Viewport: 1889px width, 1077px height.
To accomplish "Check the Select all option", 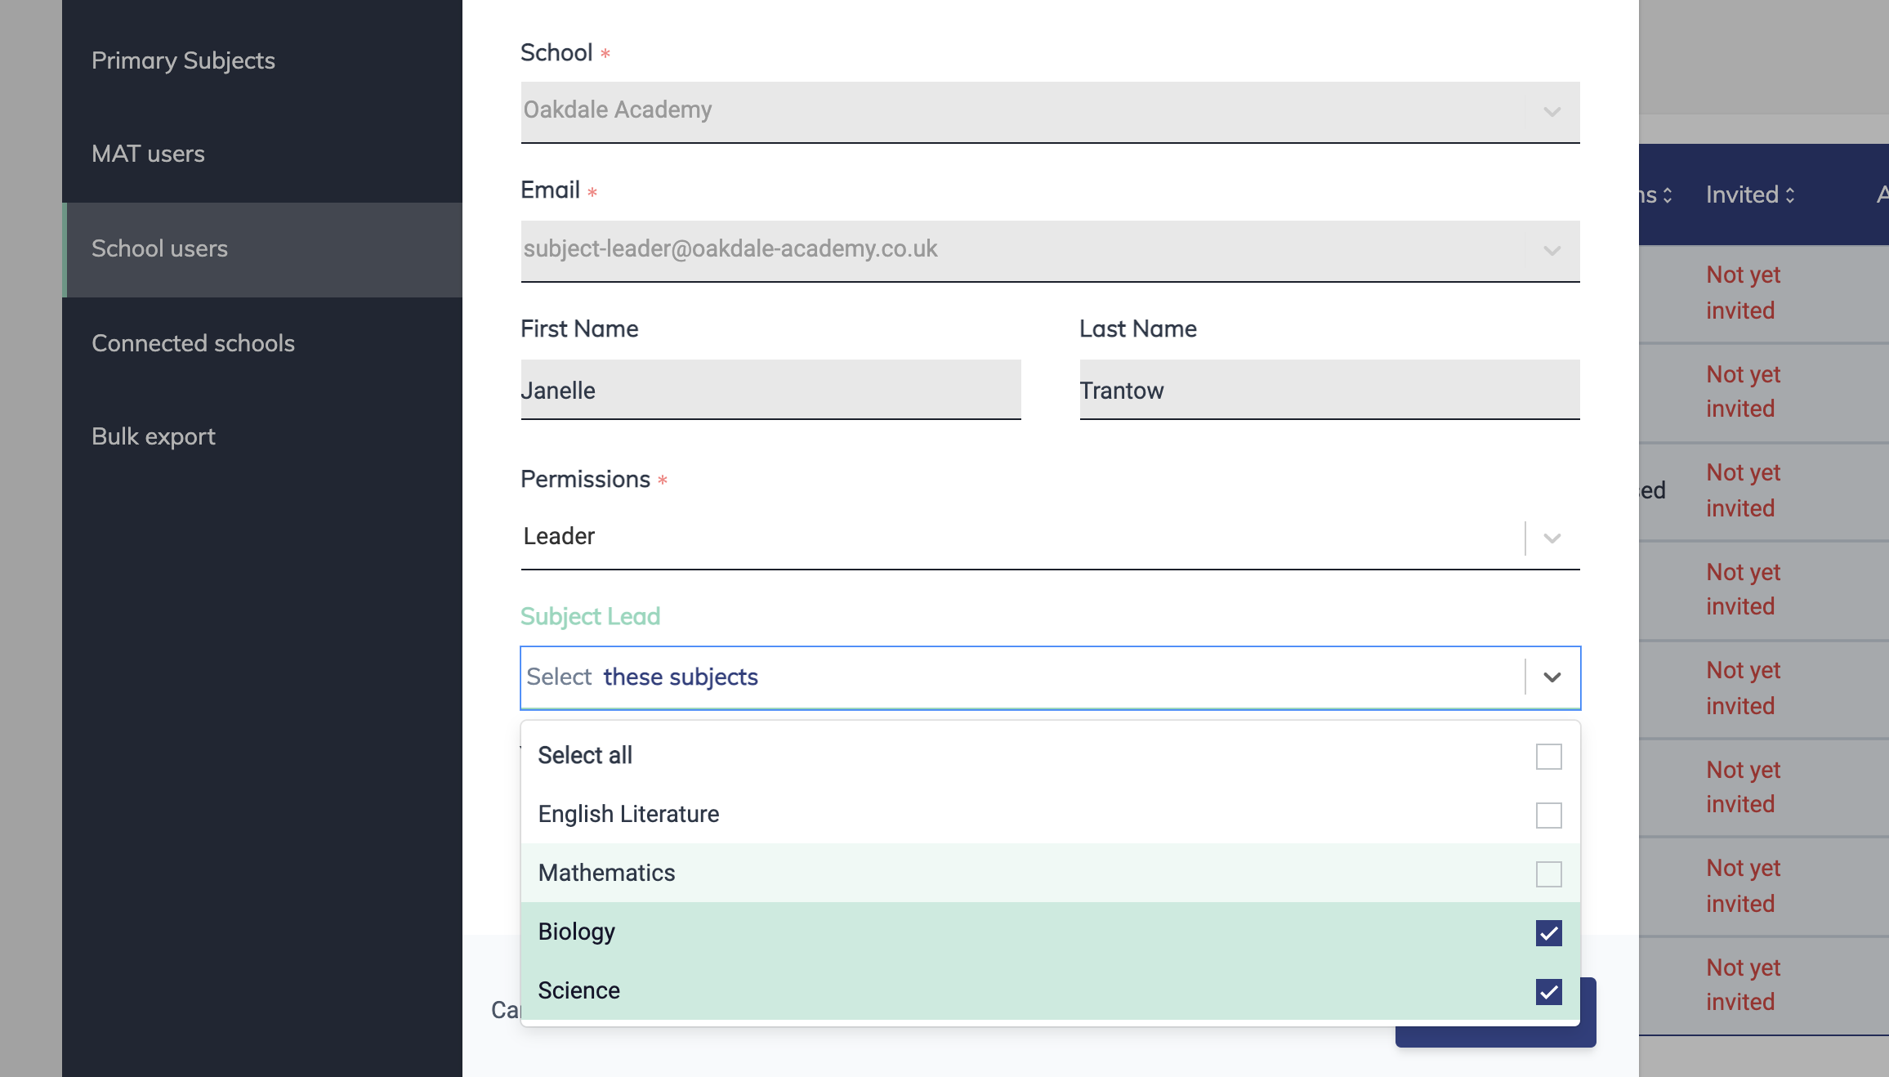I will coord(1548,757).
